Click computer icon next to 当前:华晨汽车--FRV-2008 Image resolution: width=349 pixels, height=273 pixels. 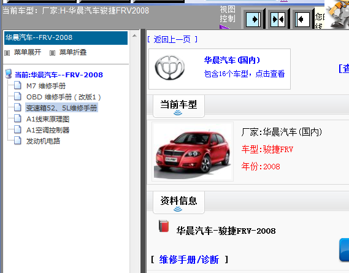pos(9,74)
